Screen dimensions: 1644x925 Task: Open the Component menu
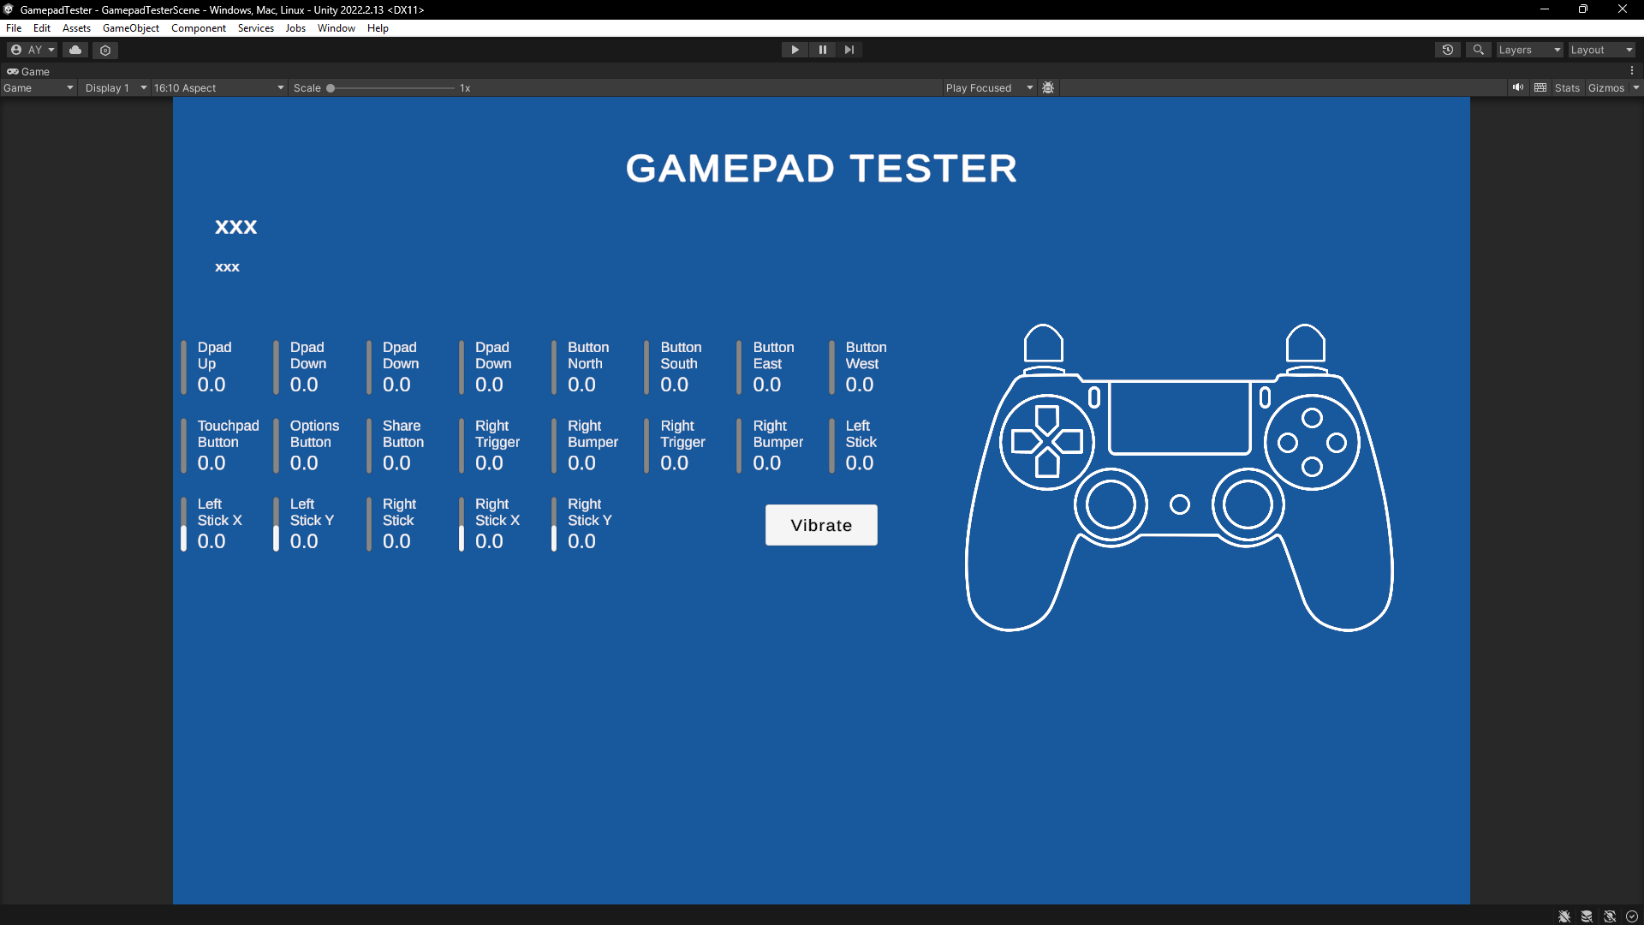tap(199, 28)
